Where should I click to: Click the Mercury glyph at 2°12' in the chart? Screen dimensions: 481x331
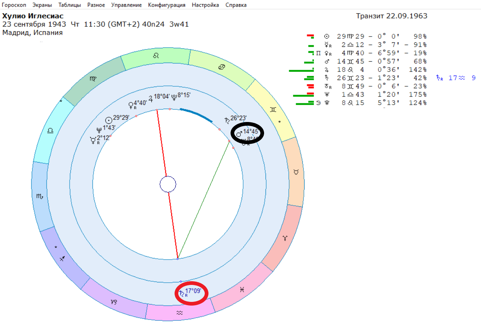pos(93,139)
